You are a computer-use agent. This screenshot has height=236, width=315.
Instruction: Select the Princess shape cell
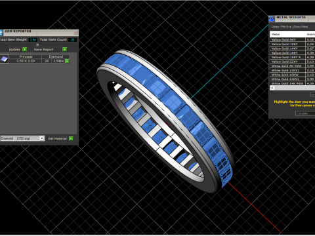point(26,56)
